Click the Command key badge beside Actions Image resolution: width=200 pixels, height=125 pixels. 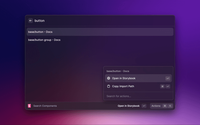(165, 106)
